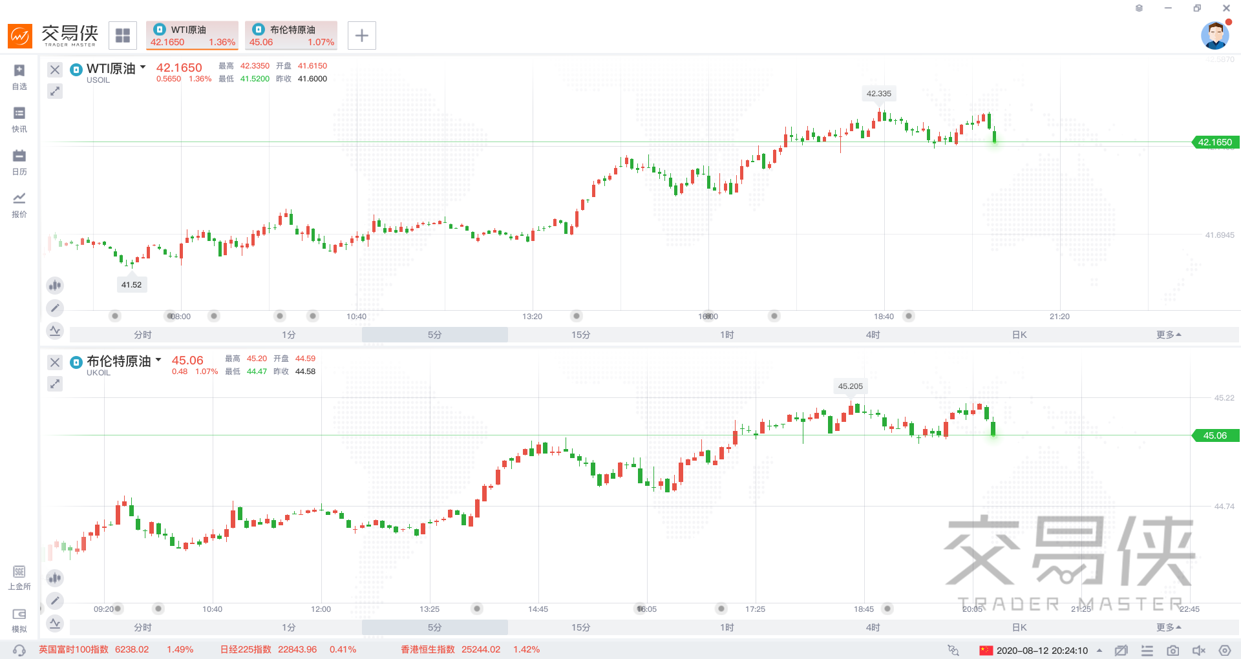Select 1时 timeframe in WTI chart
Viewport: 1241px width, 659px height.
pyautogui.click(x=727, y=335)
